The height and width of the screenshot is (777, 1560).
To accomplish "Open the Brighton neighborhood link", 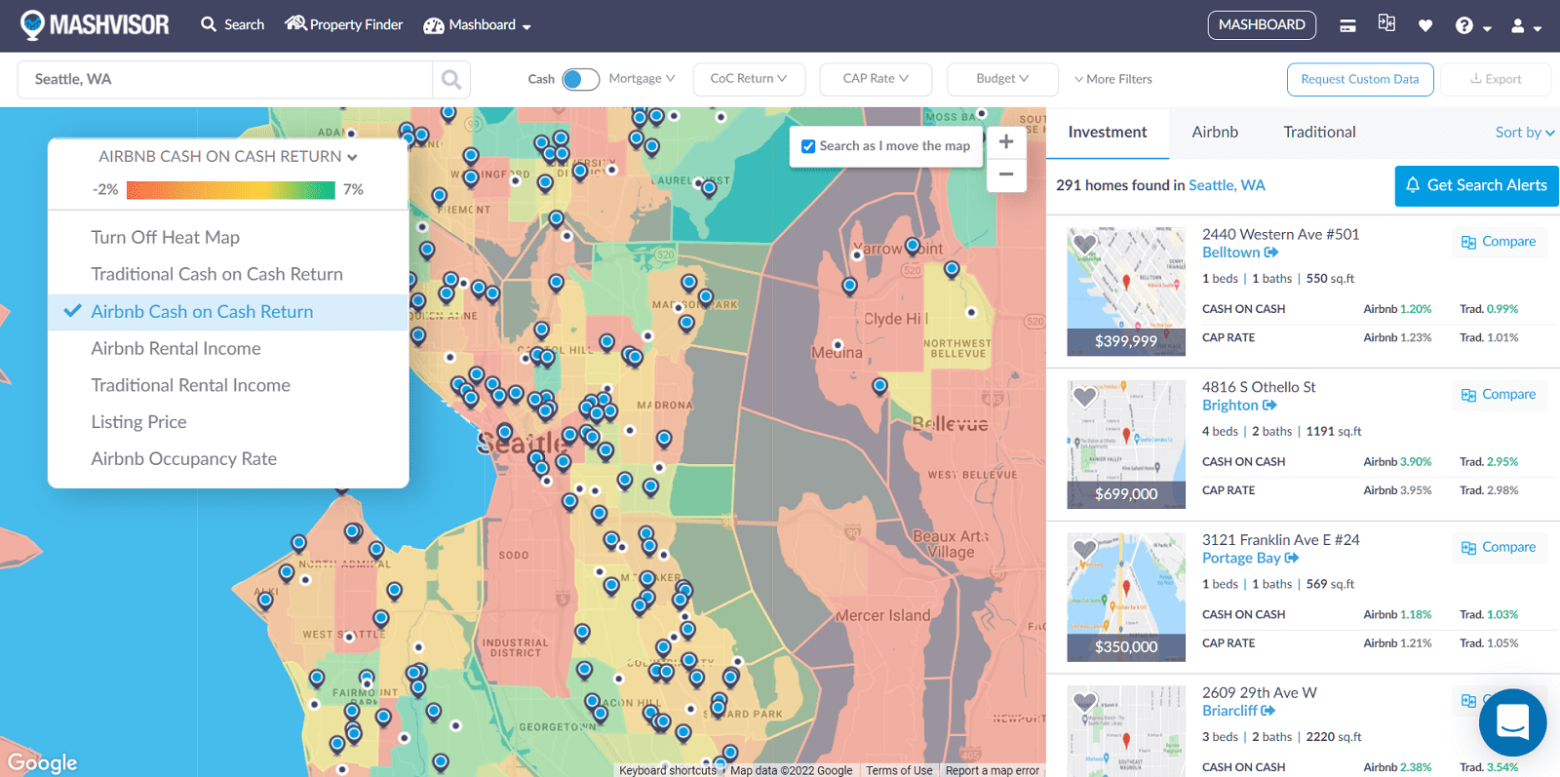I will tap(1238, 406).
